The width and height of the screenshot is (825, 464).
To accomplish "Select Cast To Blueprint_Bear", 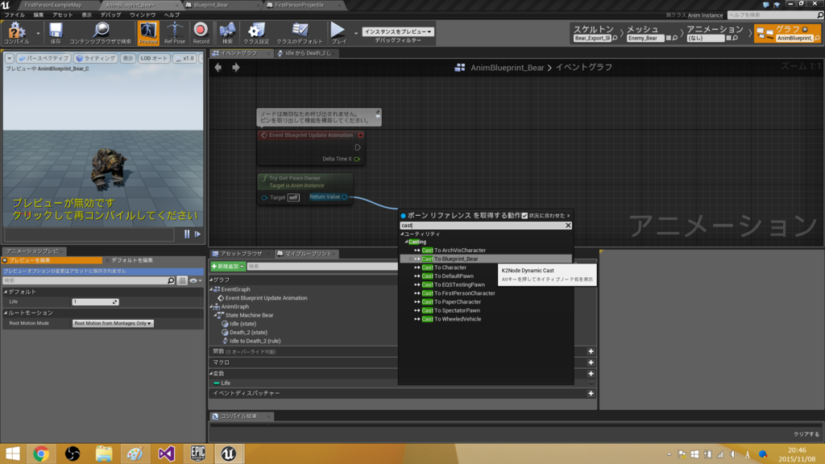I will pos(450,259).
